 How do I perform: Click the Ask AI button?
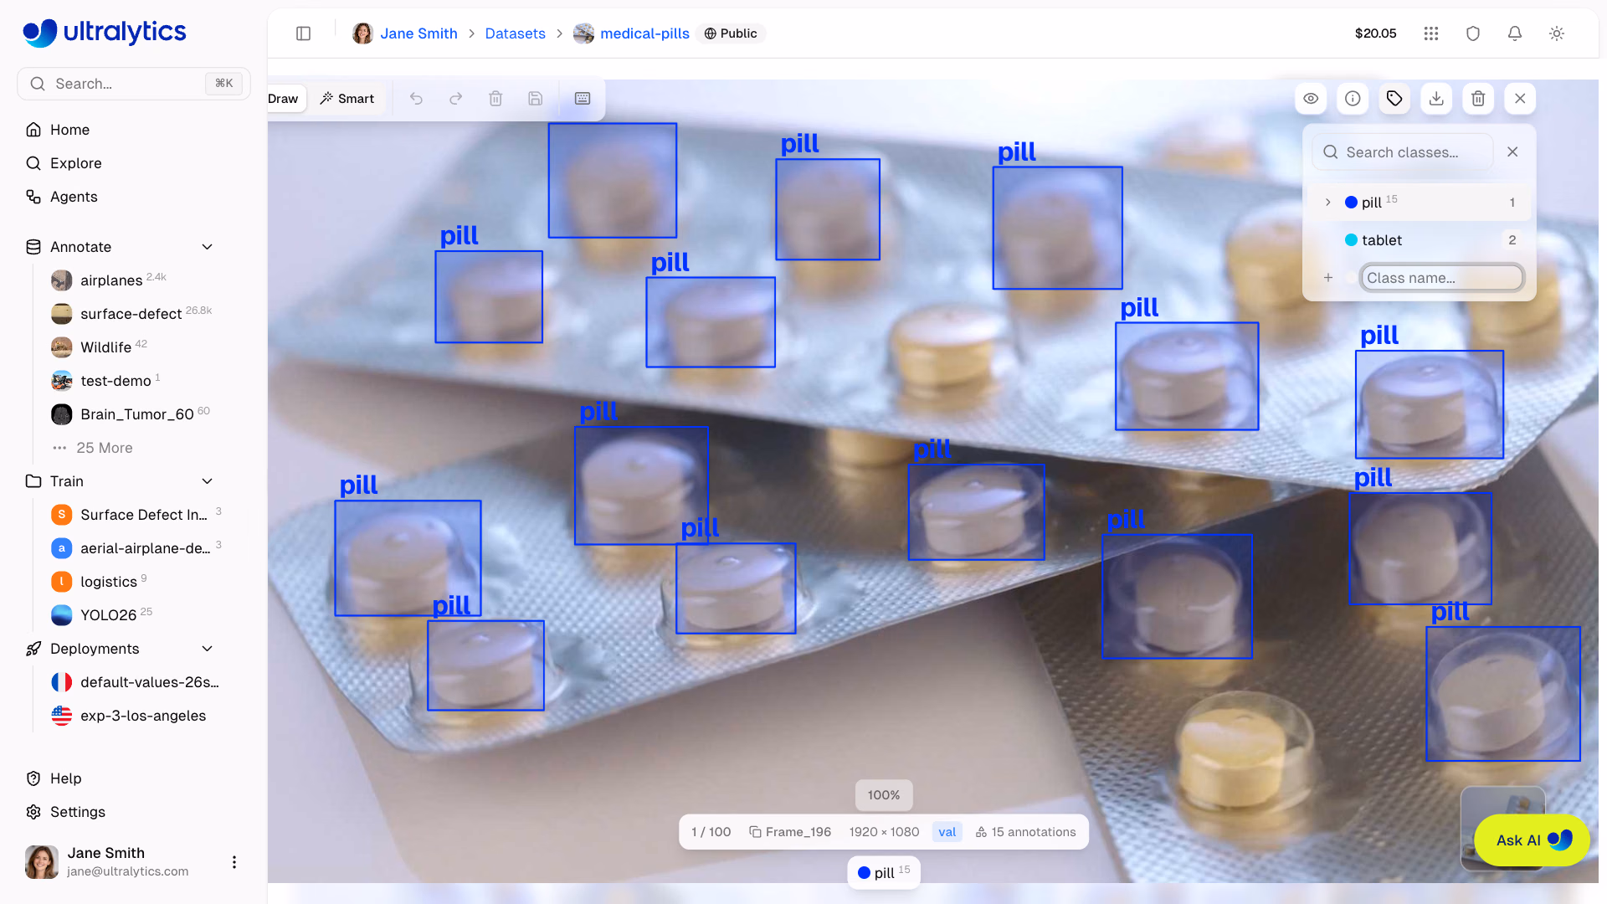(x=1532, y=840)
